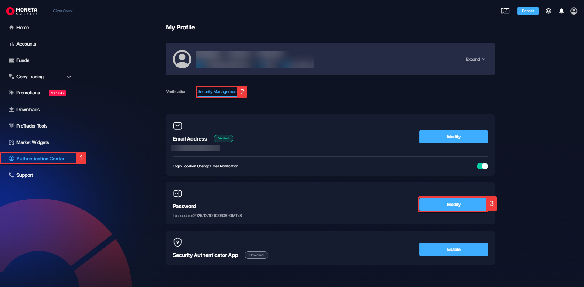584x287 pixels.
Task: Click the Support phone icon
Action: (x=12, y=175)
